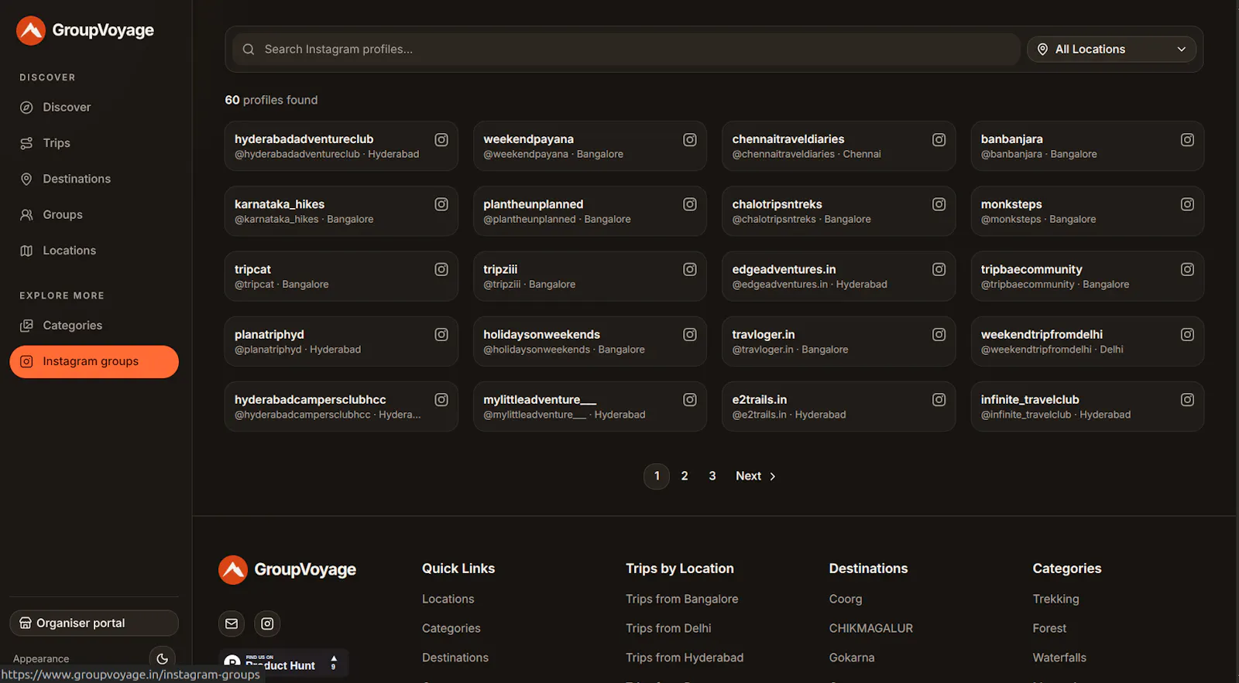Click Next pagination button

pos(756,476)
